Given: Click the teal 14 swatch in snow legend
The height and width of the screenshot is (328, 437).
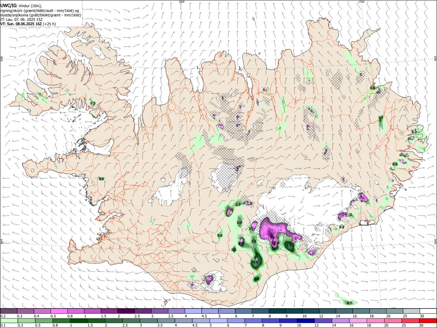Looking at the screenshot, I should click(x=344, y=311).
